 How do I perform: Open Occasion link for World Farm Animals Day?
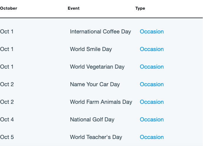pyautogui.click(x=152, y=102)
